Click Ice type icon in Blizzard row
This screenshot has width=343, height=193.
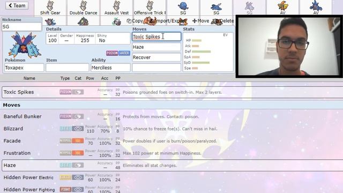tap(65, 129)
